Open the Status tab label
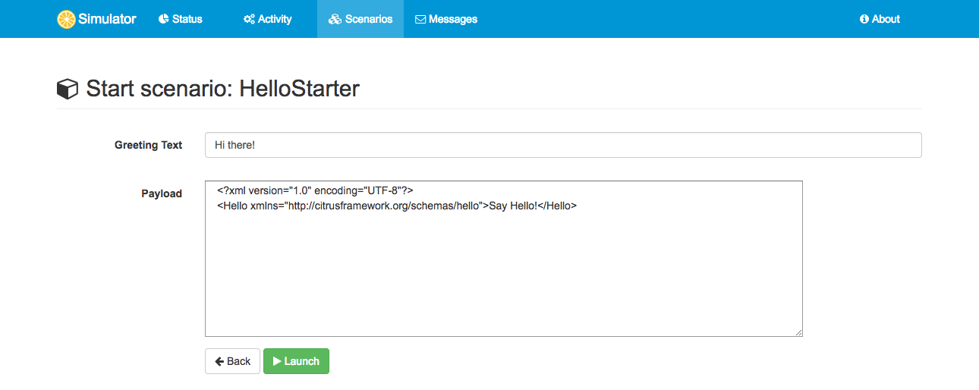 [187, 19]
